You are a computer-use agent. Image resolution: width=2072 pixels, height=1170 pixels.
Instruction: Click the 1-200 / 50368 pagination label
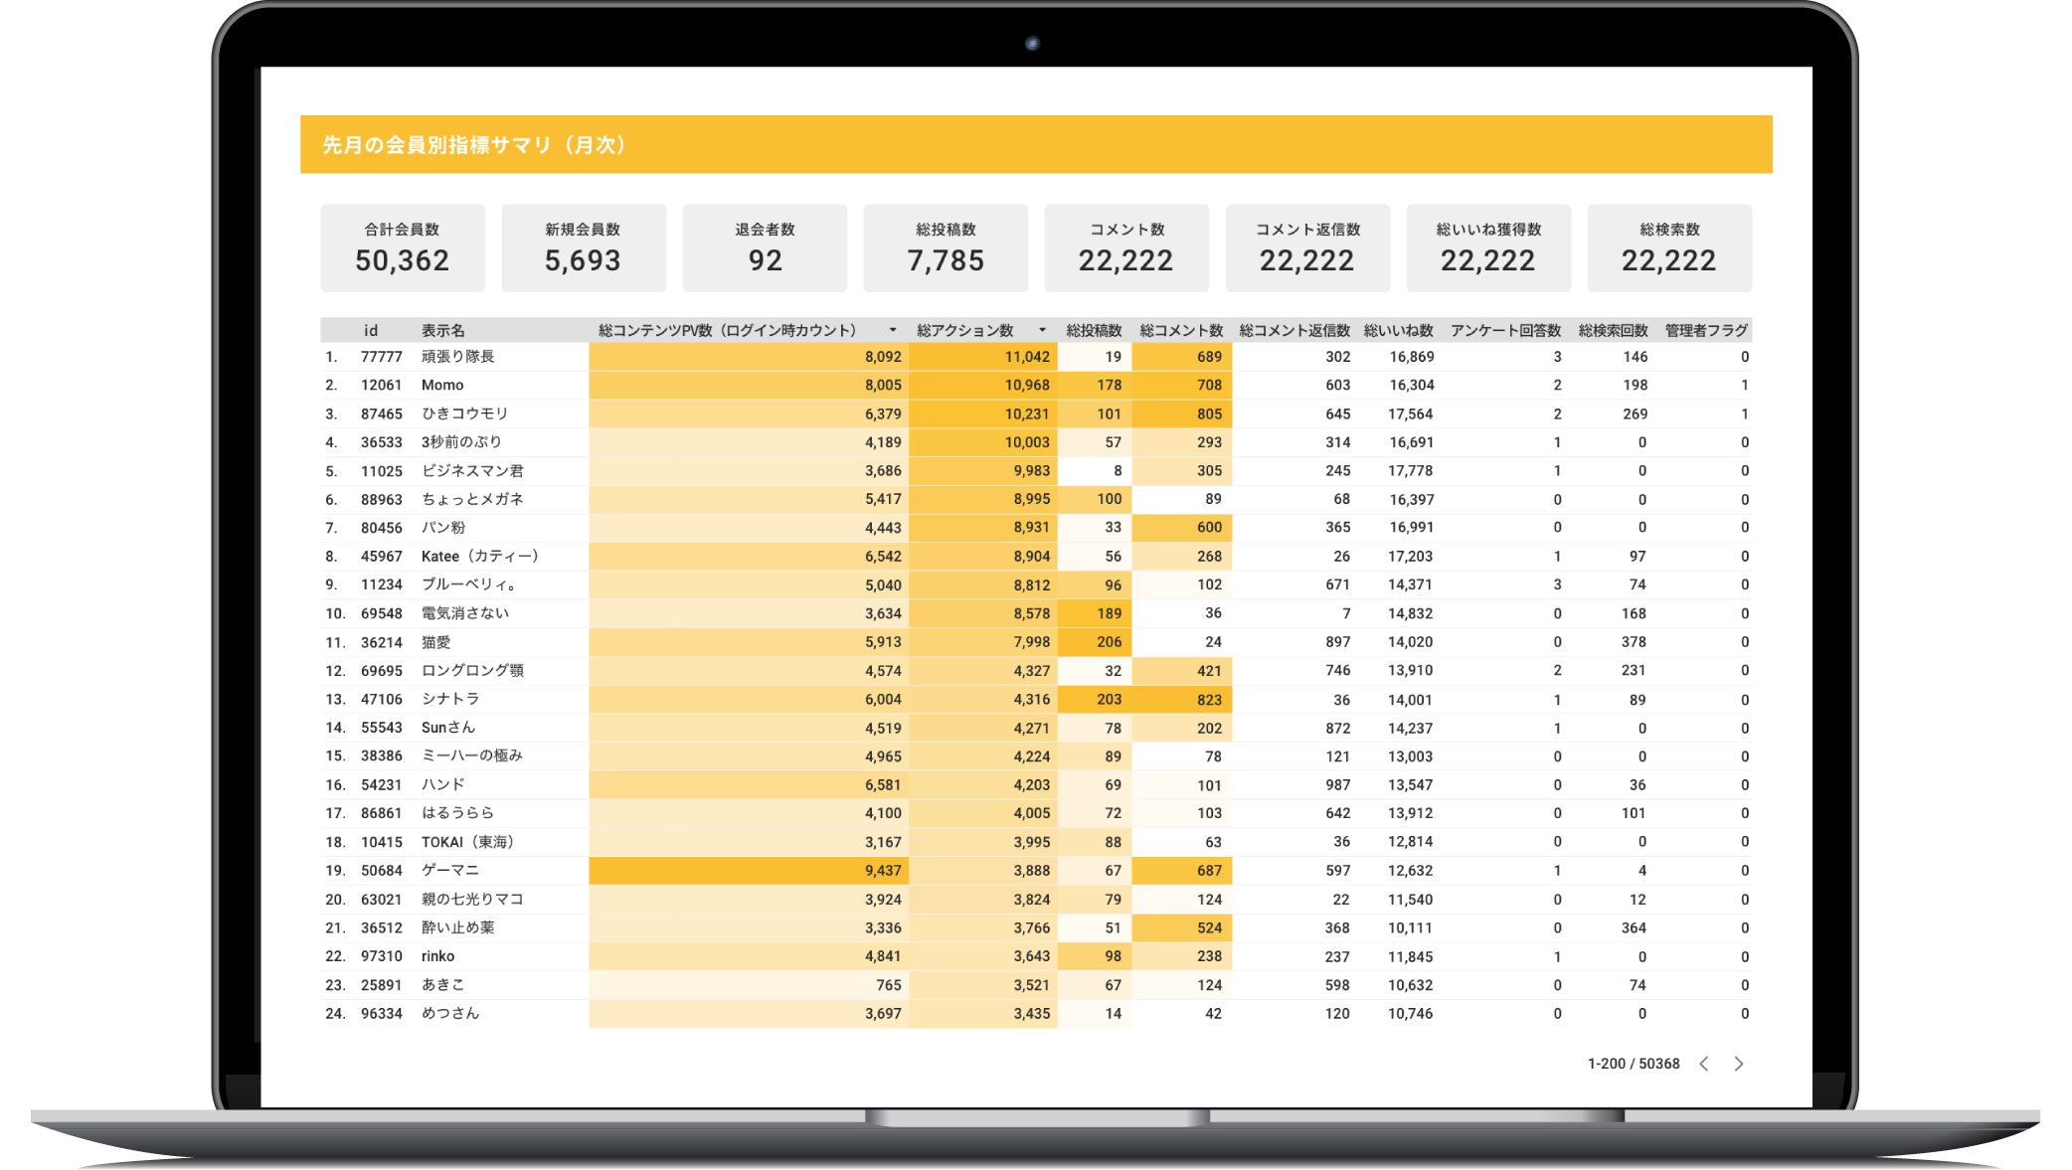coord(1633,1064)
